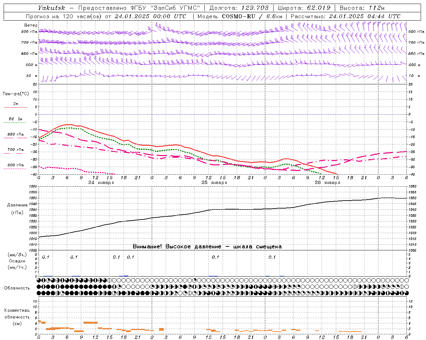Click the '(мм/3ч.)' precipitation unit label

coord(17,255)
